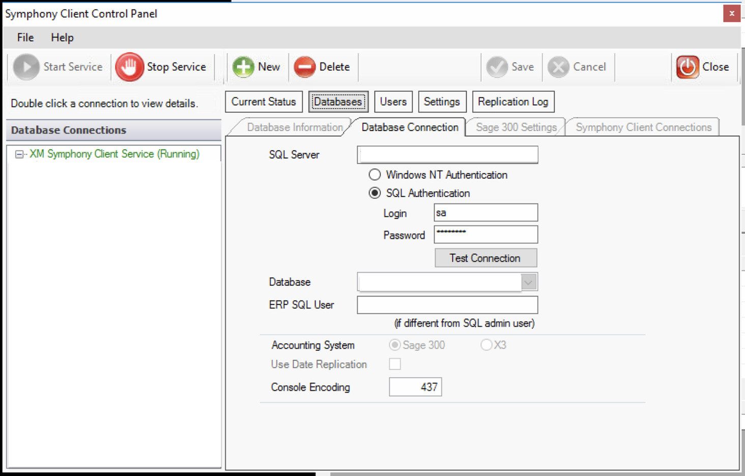Screen dimensions: 745x476
Task: Collapse the XM Symphony Client Service tree node
Action: (x=19, y=154)
